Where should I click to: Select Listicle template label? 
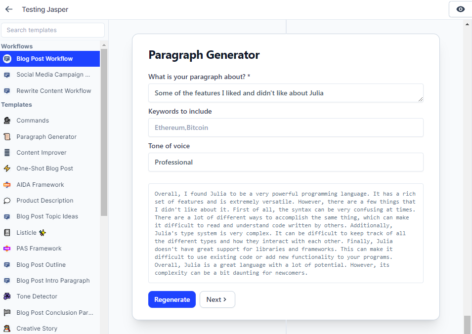coord(27,233)
